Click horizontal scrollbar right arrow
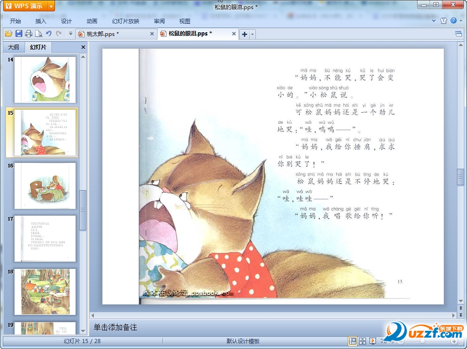 (x=453, y=315)
